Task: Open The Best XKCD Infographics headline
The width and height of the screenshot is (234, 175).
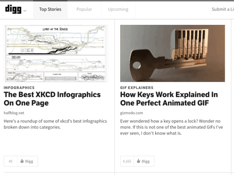Action: pyautogui.click(x=52, y=99)
